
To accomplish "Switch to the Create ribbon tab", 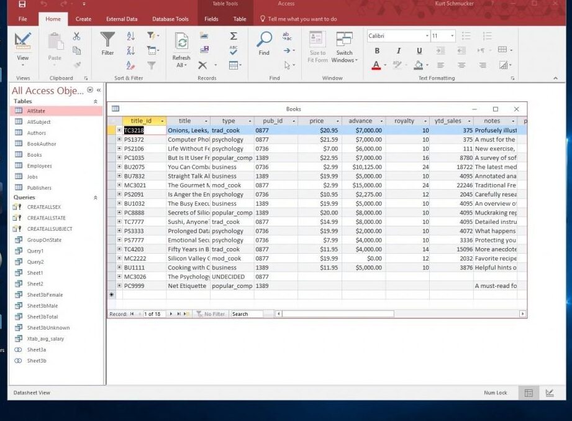I will click(x=83, y=19).
